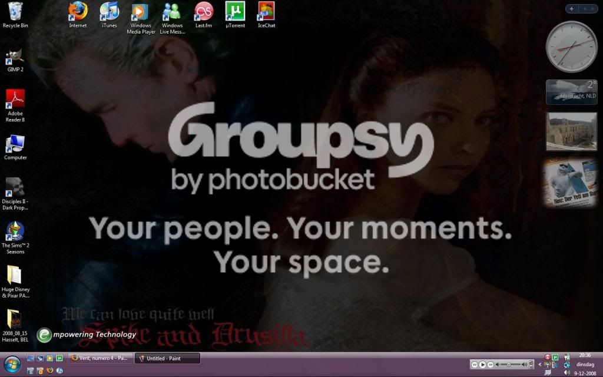Add a gadget with sidebar plus button
The width and height of the screenshot is (603, 377).
[571, 8]
